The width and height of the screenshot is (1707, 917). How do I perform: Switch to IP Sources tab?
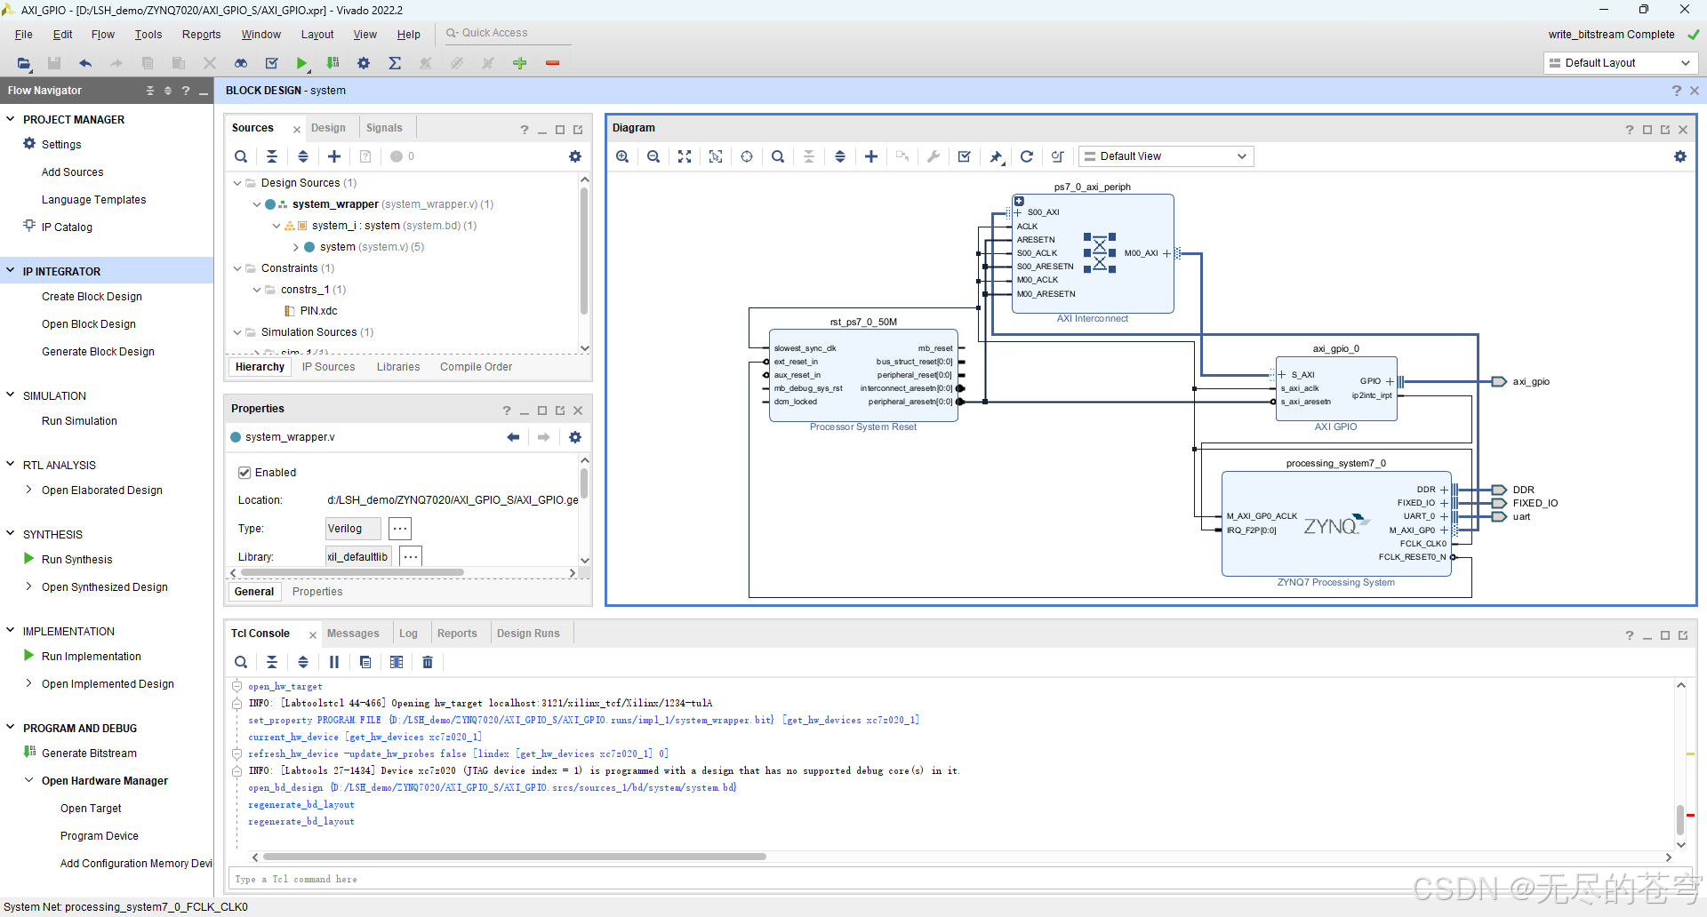tap(328, 367)
